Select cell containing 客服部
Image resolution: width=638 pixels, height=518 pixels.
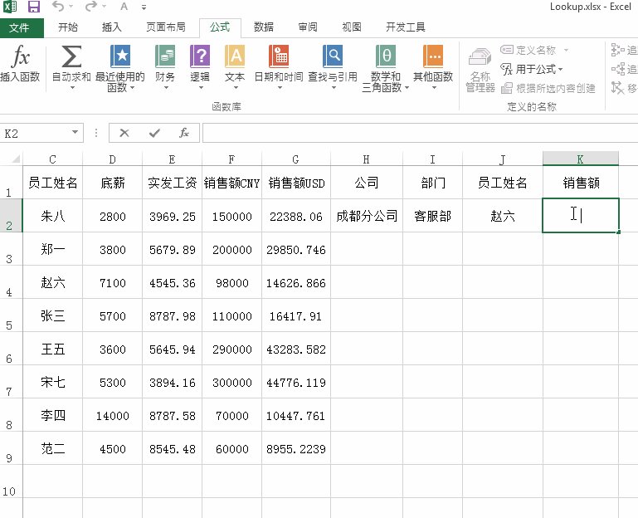432,216
